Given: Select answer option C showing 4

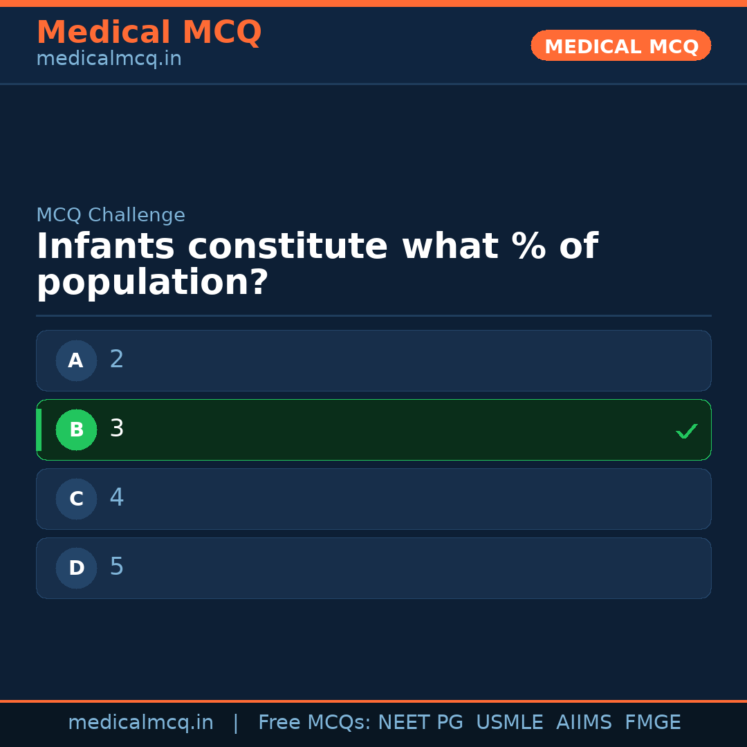Looking at the screenshot, I should [x=373, y=499].
